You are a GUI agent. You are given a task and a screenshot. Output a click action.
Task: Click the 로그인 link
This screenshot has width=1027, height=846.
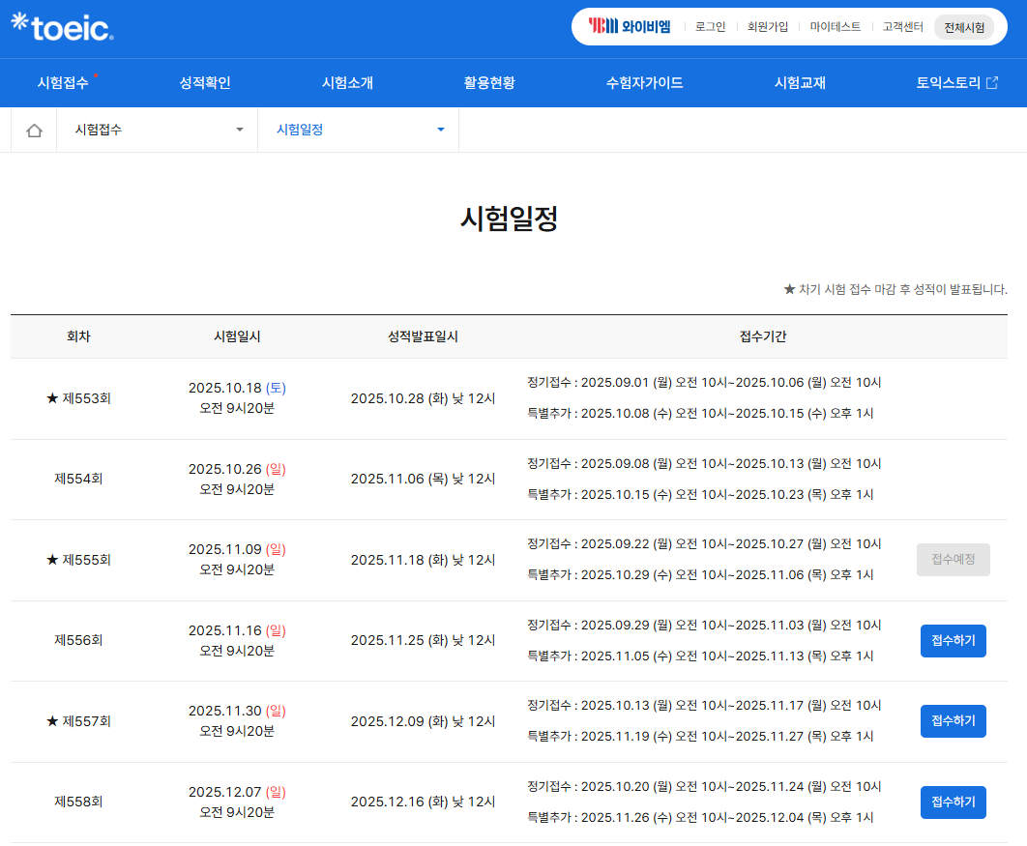coord(710,27)
